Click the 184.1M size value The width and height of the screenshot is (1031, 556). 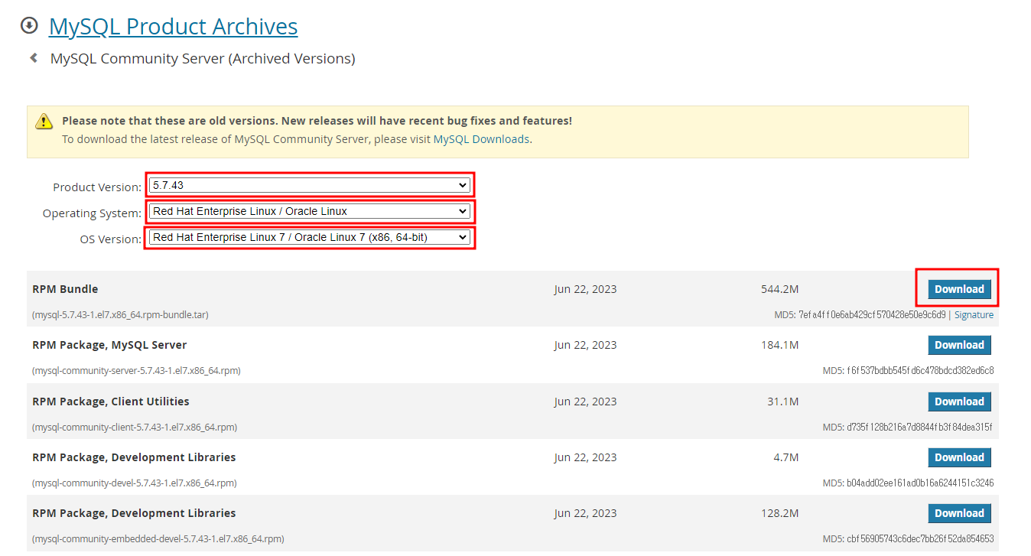[779, 345]
